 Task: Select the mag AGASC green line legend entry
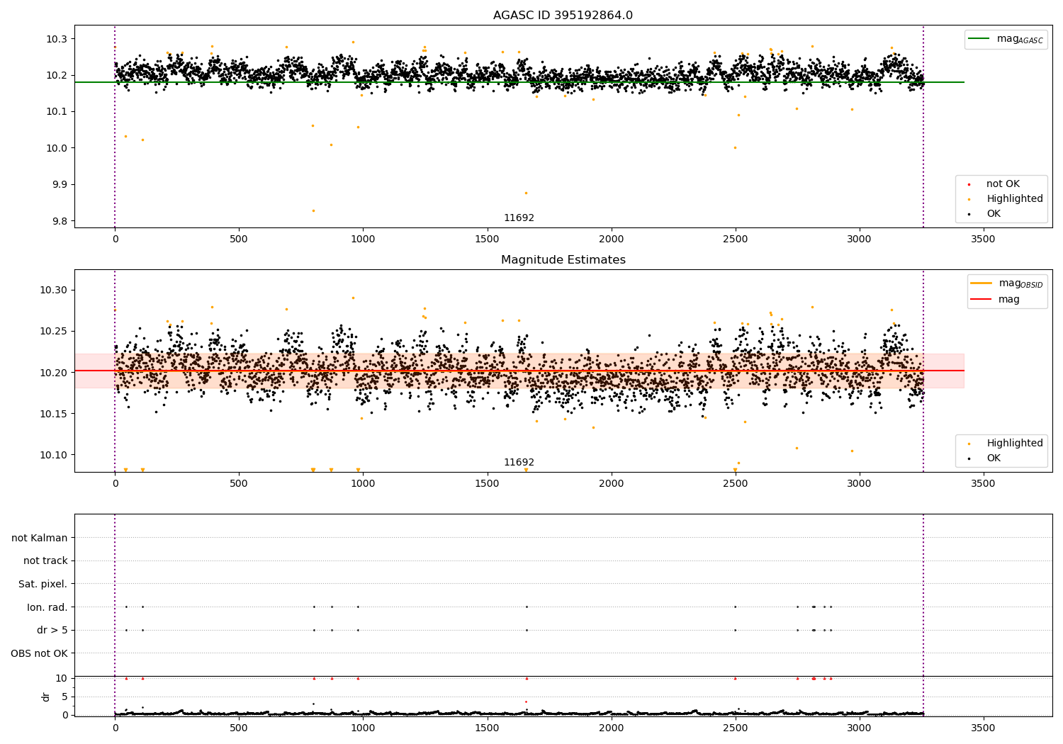1006,39
